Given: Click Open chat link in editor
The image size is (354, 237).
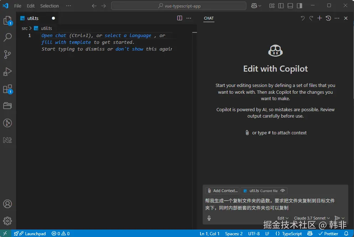Looking at the screenshot, I should click(54, 36).
